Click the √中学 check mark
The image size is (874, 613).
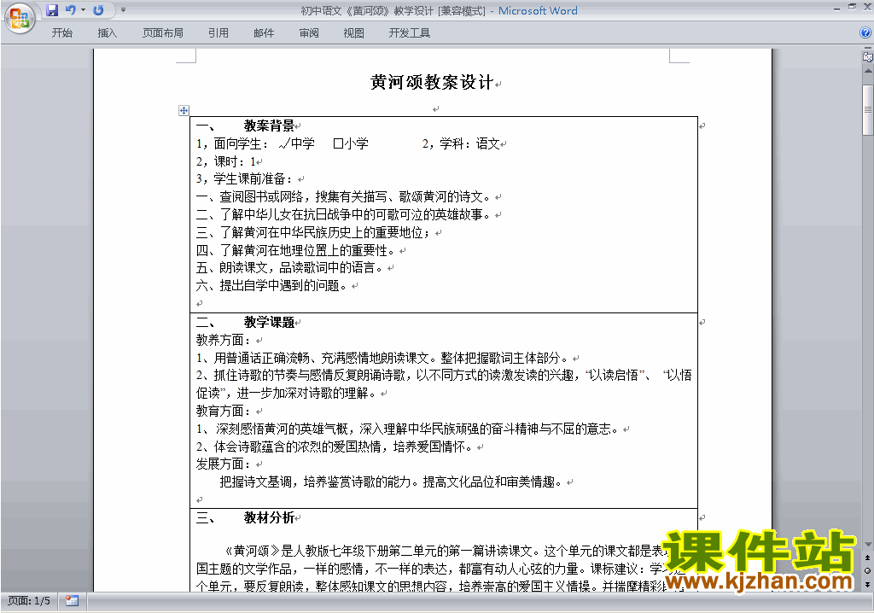pos(283,144)
